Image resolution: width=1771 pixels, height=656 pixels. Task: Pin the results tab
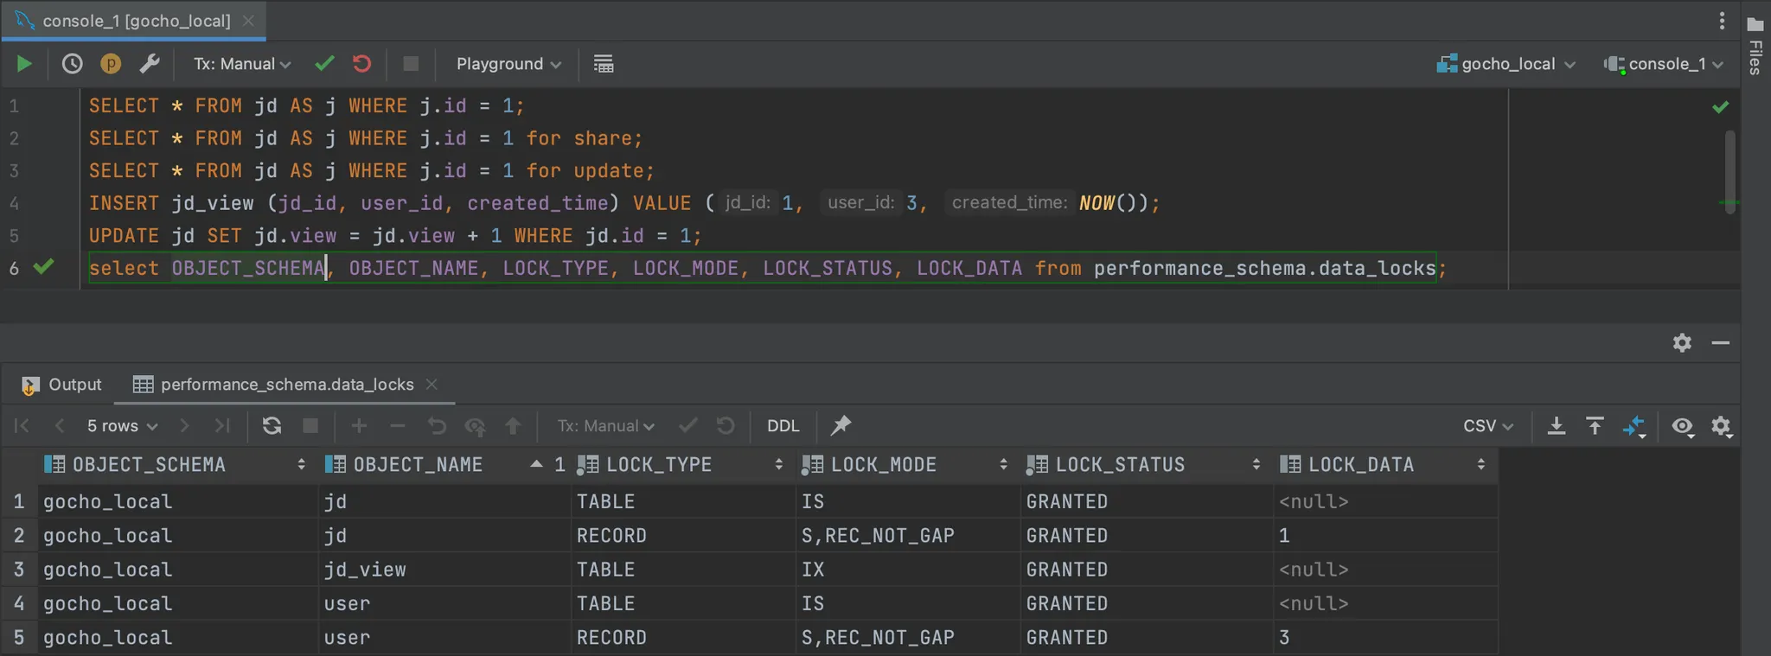(841, 425)
